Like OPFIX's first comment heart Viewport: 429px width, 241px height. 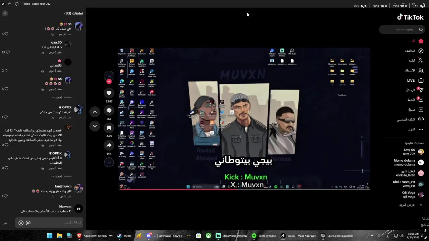[6, 117]
